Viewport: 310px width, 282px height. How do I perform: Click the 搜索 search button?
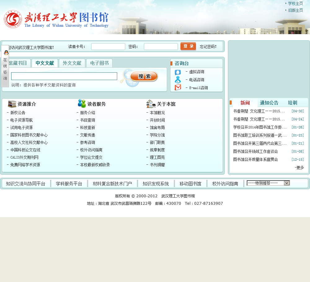tap(144, 76)
